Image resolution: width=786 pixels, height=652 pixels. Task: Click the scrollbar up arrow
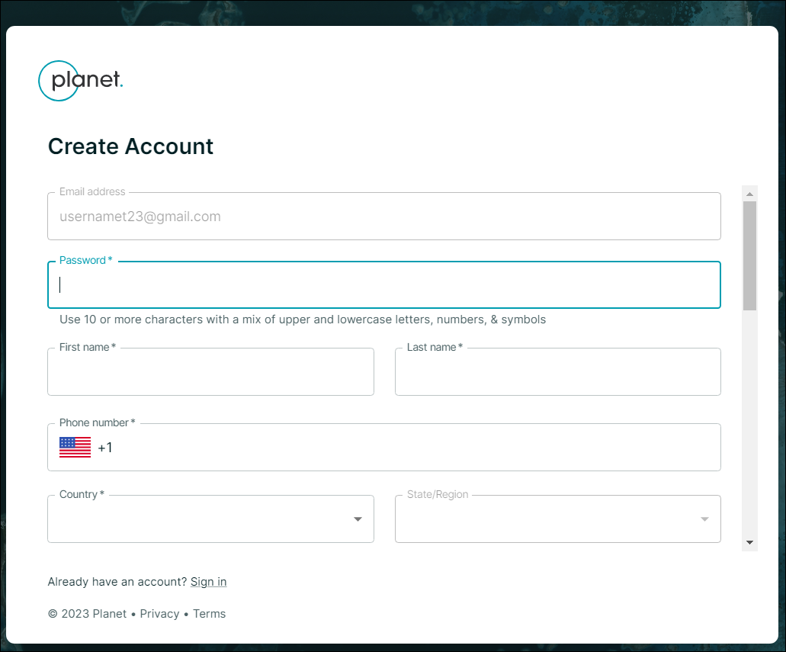pyautogui.click(x=749, y=194)
